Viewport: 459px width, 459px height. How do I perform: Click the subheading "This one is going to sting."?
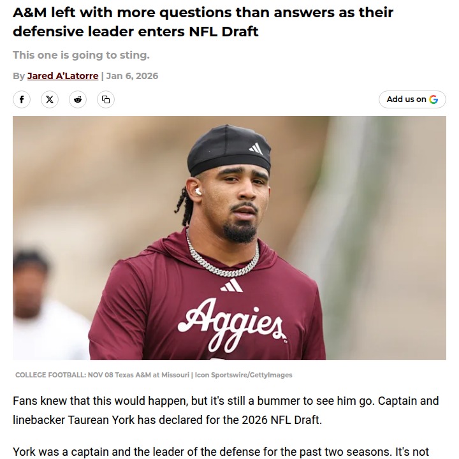(x=81, y=55)
